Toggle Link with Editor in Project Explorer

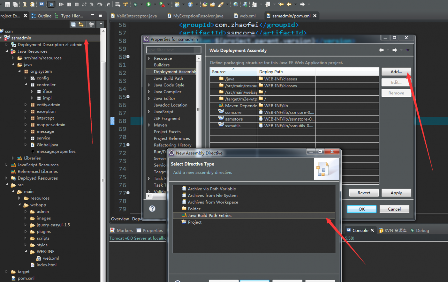(x=81, y=24)
